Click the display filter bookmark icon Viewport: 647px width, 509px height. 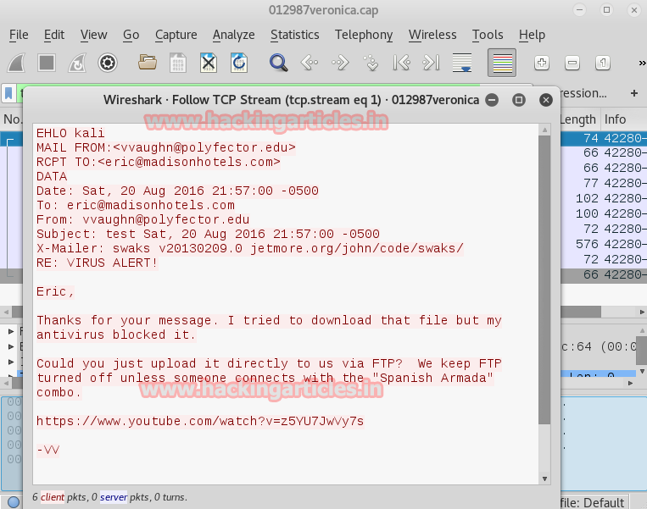(x=8, y=93)
